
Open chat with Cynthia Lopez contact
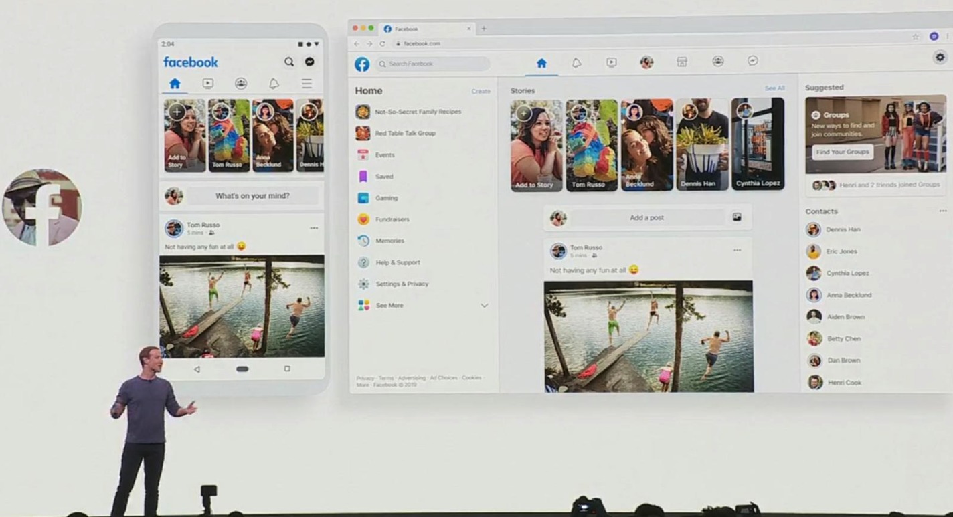[837, 273]
